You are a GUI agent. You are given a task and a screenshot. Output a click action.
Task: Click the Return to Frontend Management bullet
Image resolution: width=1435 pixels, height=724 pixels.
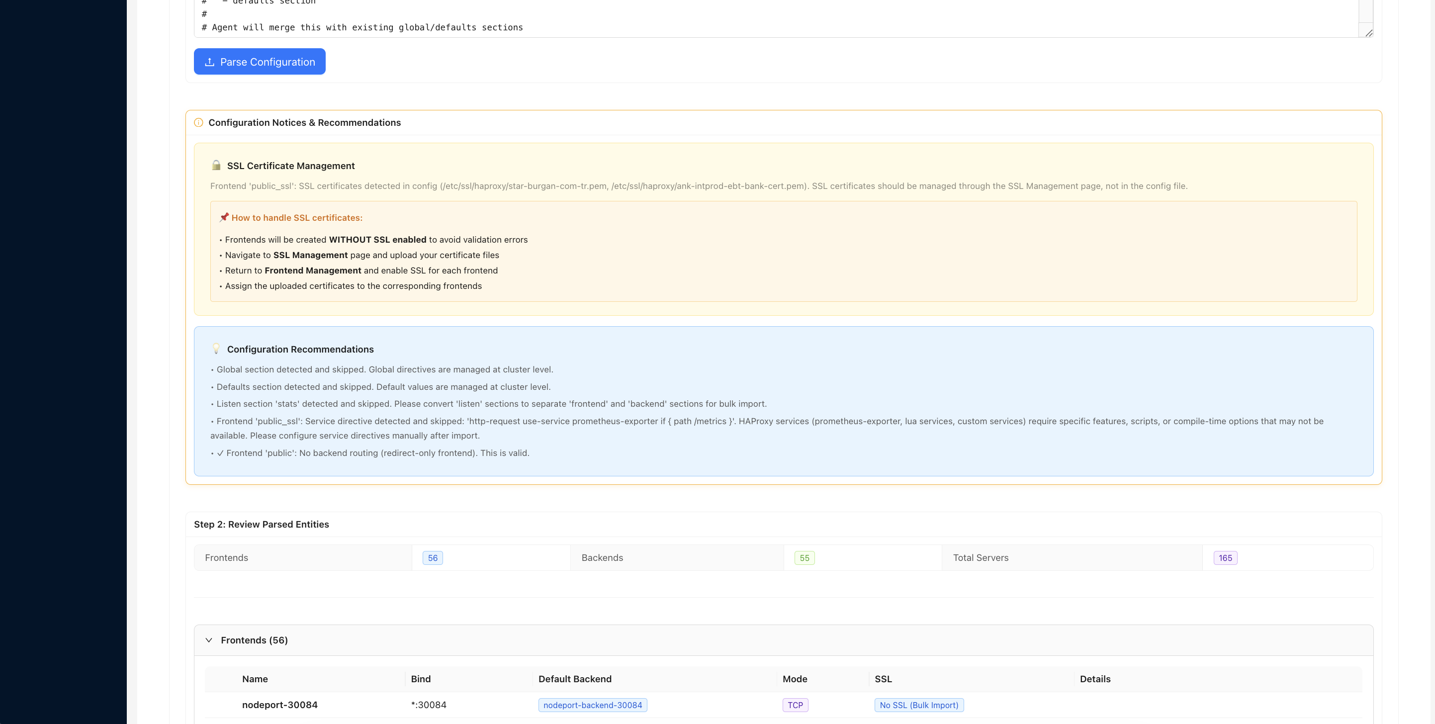[359, 270]
